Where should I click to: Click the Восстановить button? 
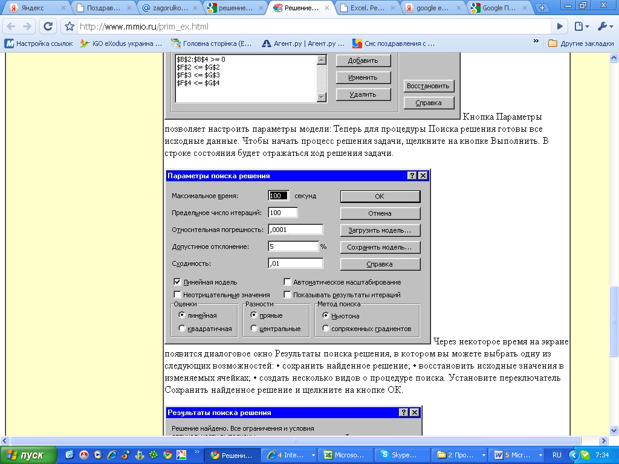(x=429, y=86)
